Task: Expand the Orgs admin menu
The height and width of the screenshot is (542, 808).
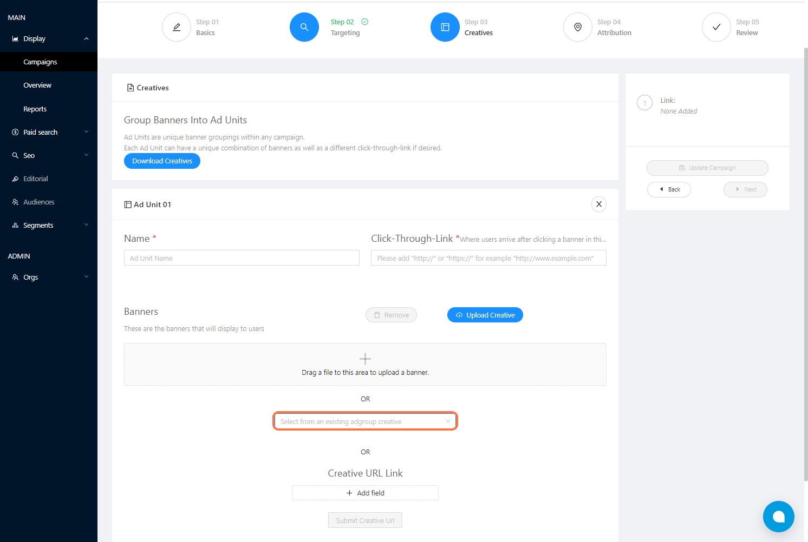Action: (x=49, y=277)
